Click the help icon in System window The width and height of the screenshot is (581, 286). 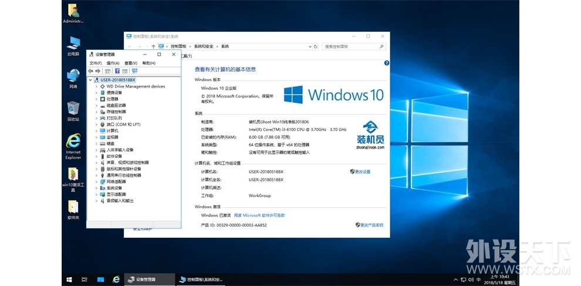pos(387,63)
